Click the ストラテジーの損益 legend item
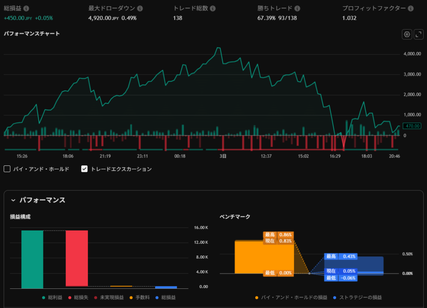 [x=358, y=298]
